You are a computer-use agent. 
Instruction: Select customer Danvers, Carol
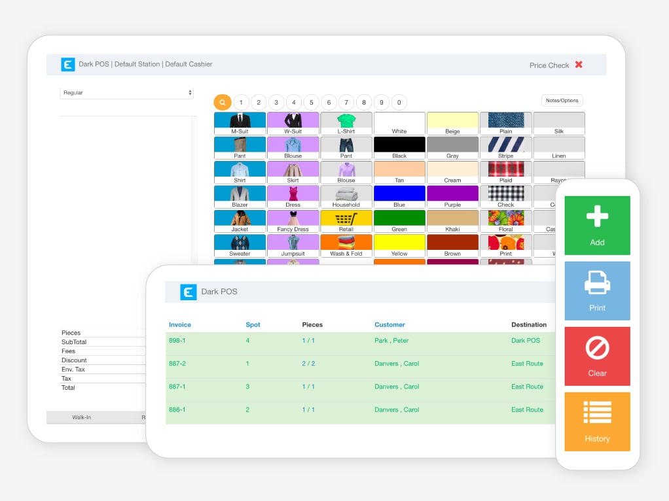click(x=398, y=363)
